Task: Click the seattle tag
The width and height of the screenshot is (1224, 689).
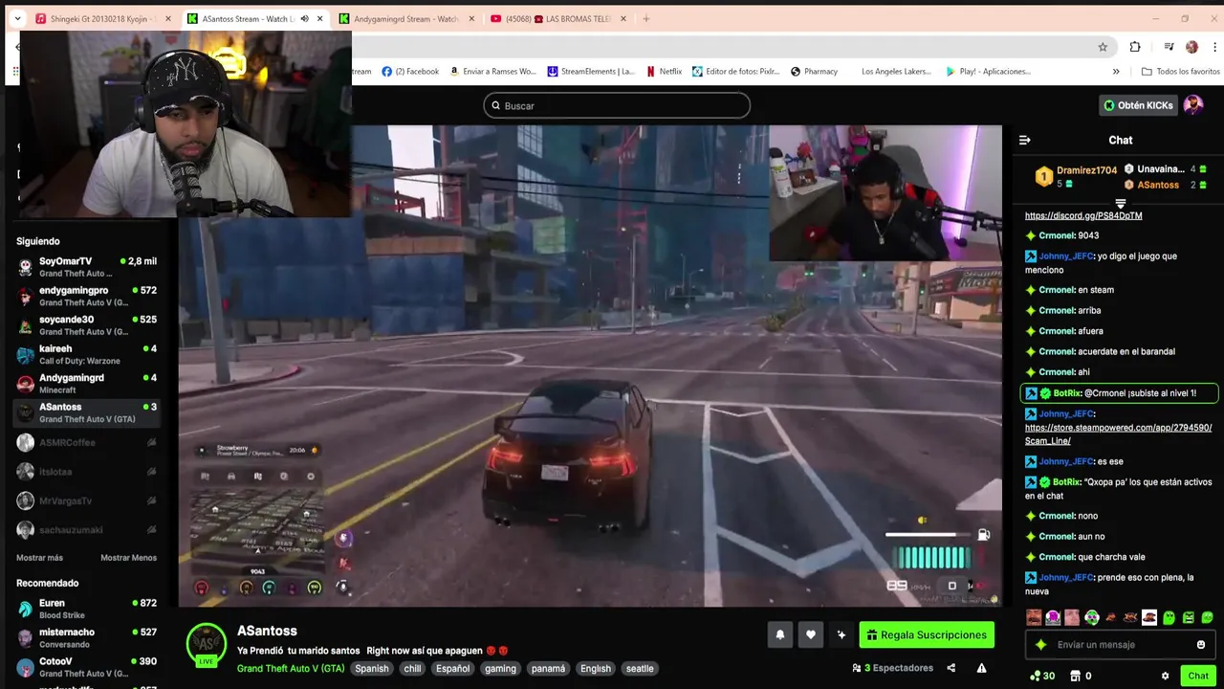Action: 640,669
